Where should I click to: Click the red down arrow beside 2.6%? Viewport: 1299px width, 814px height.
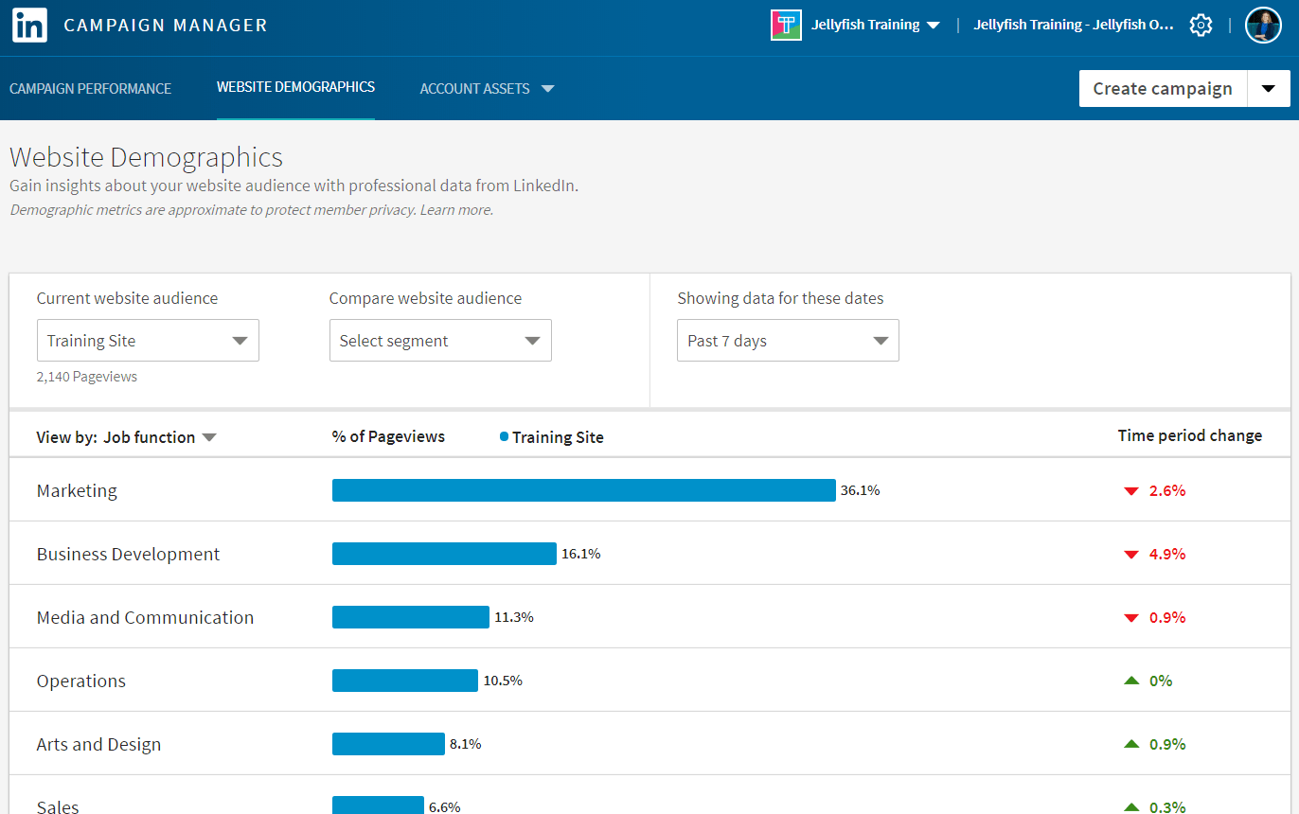tap(1130, 491)
